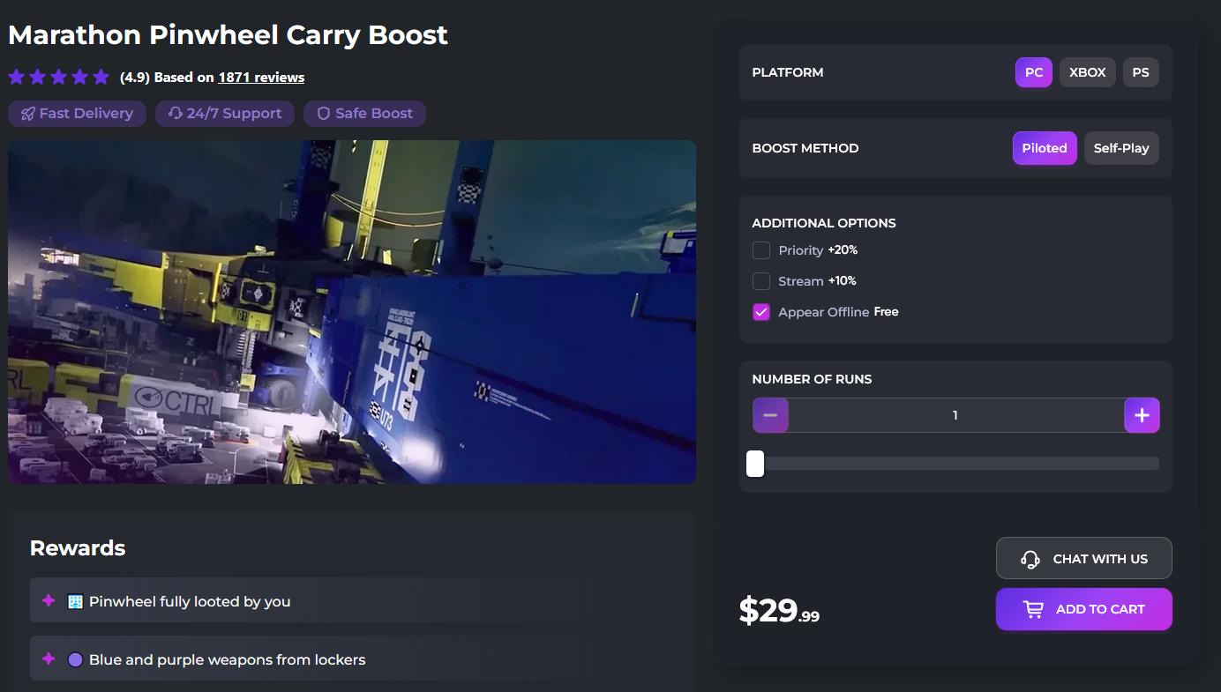Click the Fast Delivery badge
Viewport: 1221px width, 692px height.
[78, 114]
